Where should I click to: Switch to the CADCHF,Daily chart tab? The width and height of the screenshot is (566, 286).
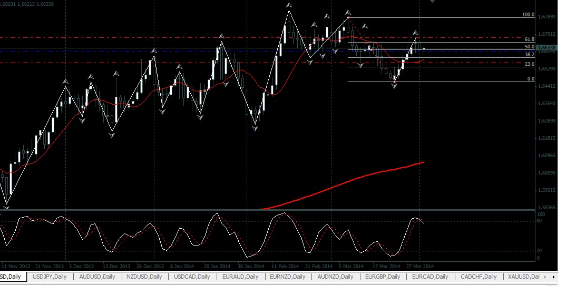tap(479, 277)
